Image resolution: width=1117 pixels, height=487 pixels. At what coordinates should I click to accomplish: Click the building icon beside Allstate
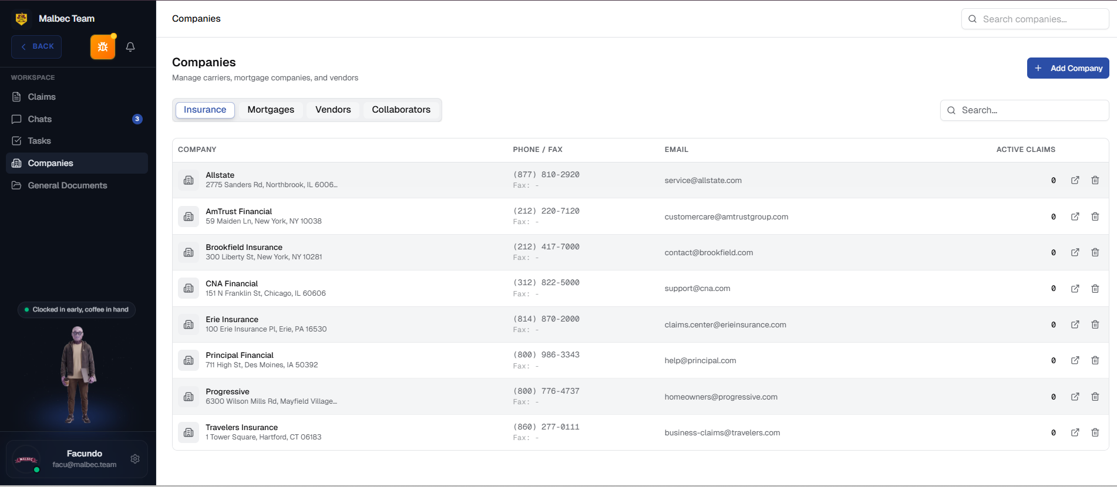(x=189, y=180)
